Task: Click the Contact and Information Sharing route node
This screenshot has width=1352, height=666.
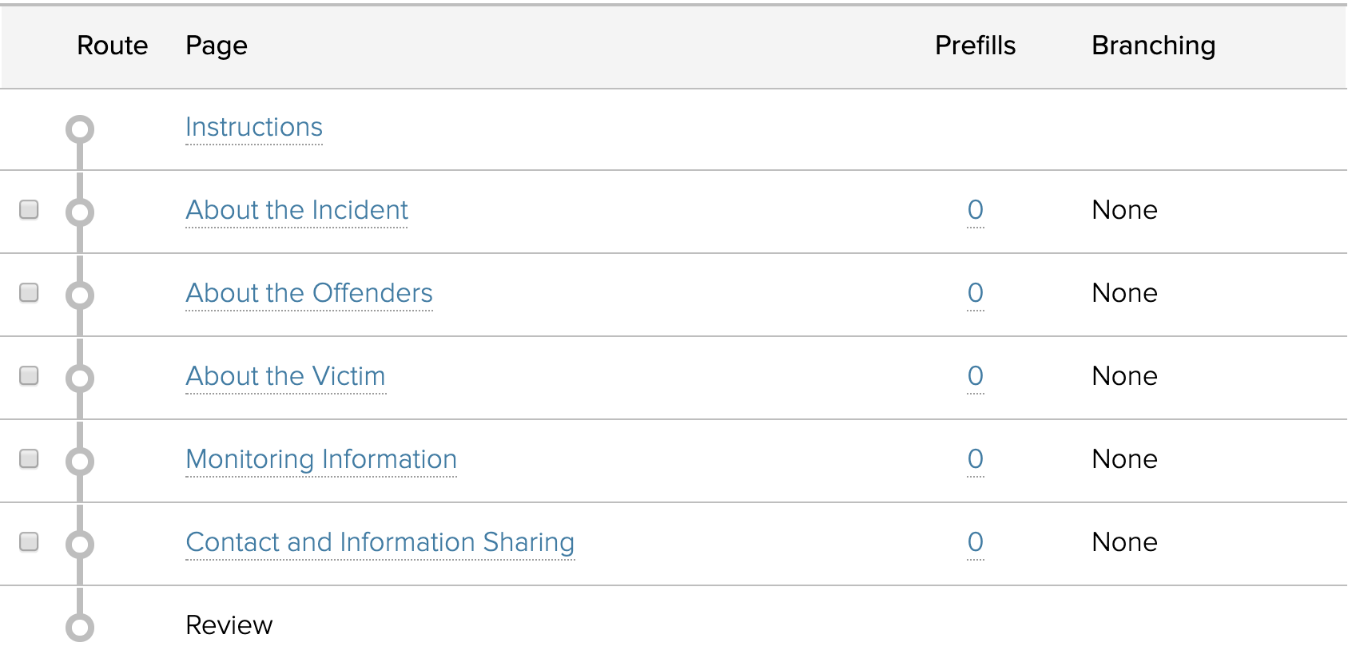Action: pyautogui.click(x=80, y=544)
